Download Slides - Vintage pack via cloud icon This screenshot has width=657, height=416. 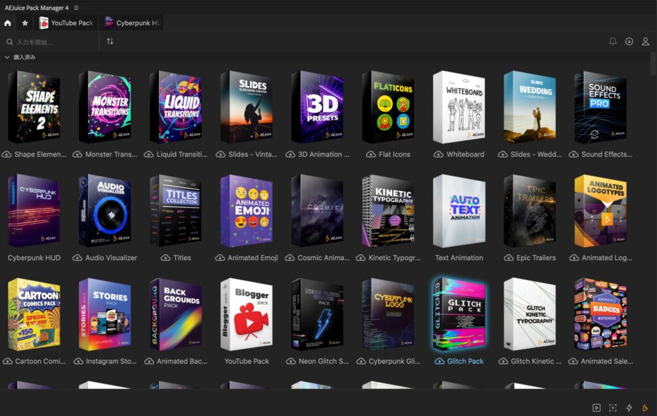point(221,154)
